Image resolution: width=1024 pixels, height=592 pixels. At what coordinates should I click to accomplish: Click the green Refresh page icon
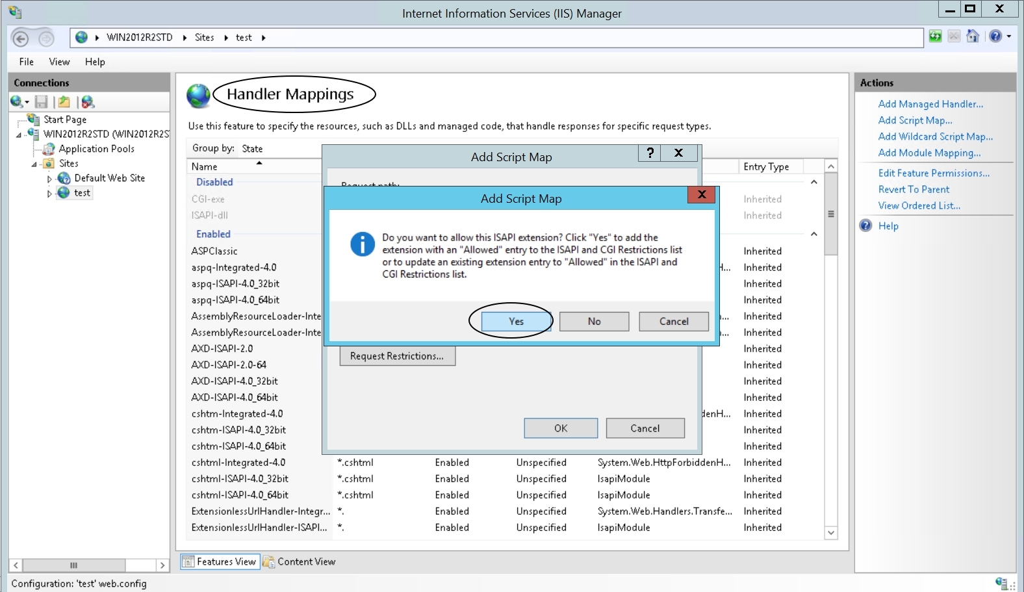935,36
